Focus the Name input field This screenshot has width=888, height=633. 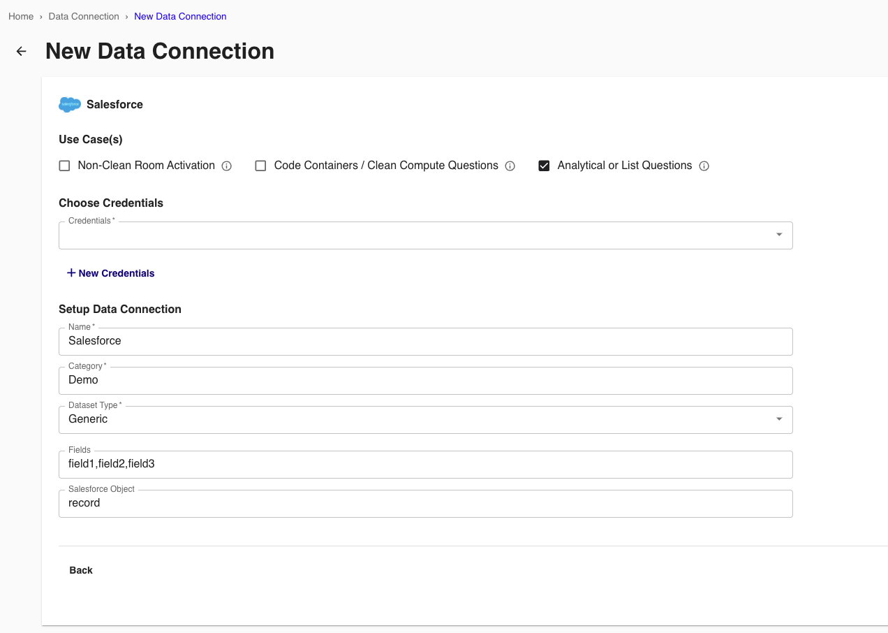[426, 342]
